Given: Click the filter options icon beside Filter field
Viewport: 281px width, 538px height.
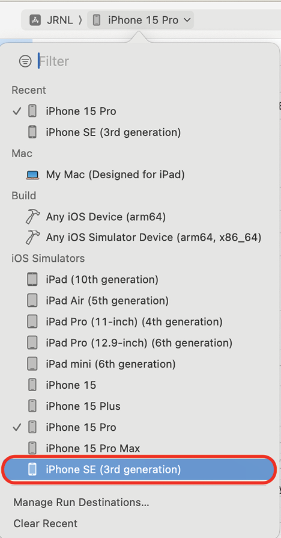Looking at the screenshot, I should click(x=25, y=61).
